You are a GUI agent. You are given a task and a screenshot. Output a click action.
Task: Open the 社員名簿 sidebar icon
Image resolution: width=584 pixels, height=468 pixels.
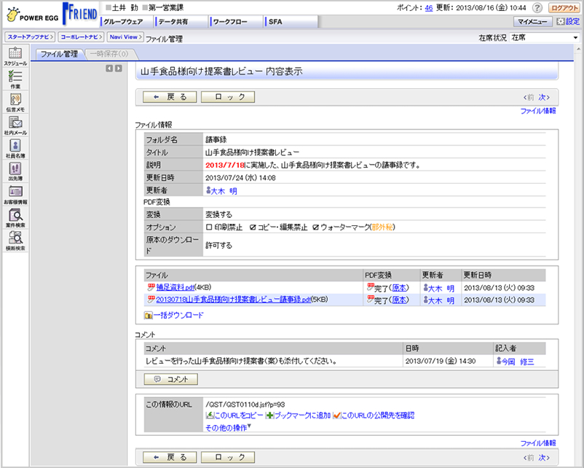[x=15, y=149]
